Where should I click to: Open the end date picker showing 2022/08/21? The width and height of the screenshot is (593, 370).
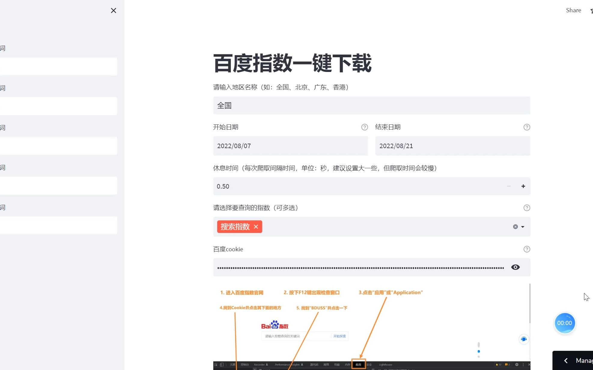pyautogui.click(x=453, y=146)
